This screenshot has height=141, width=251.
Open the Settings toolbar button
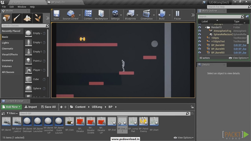point(115,15)
